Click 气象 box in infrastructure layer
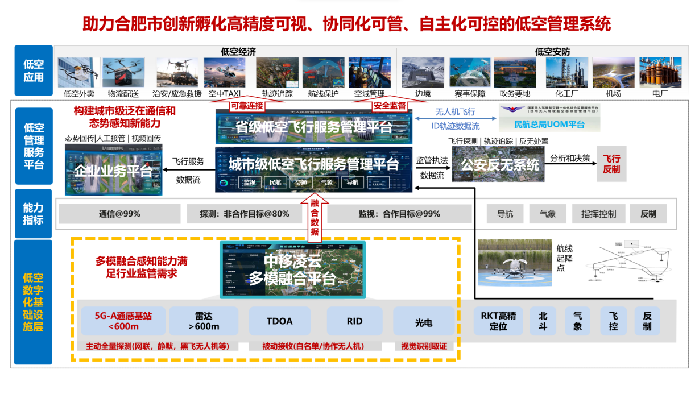 tap(578, 321)
